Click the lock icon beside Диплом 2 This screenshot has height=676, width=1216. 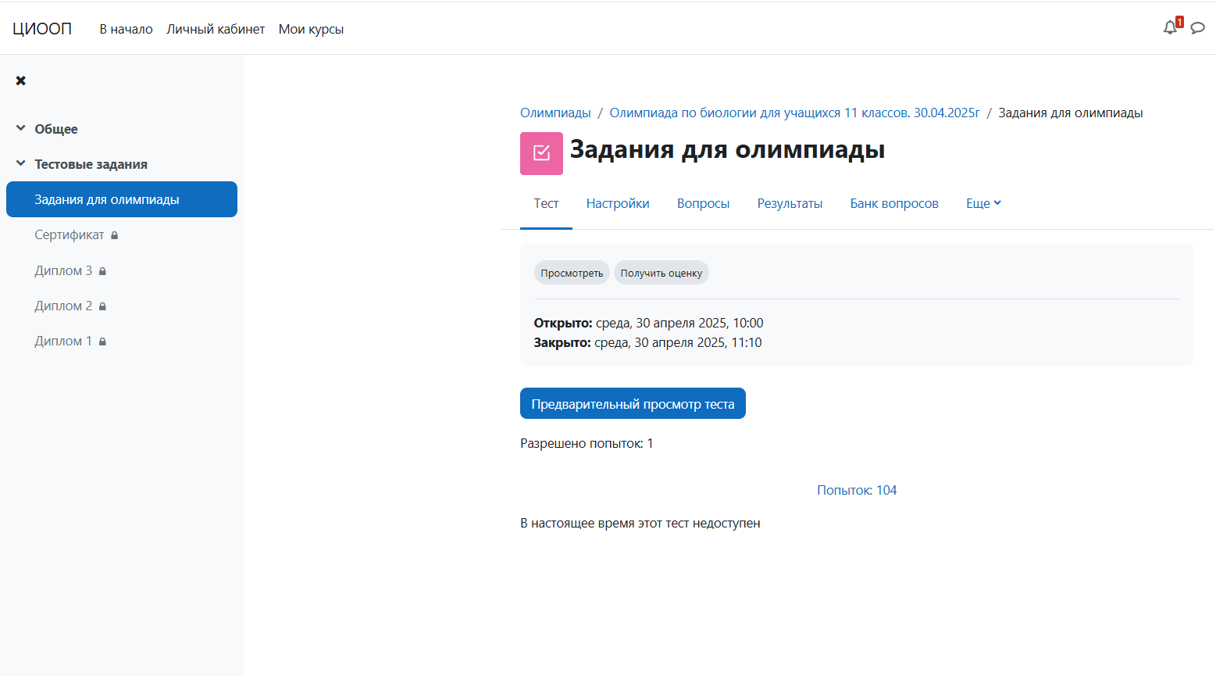pos(102,306)
